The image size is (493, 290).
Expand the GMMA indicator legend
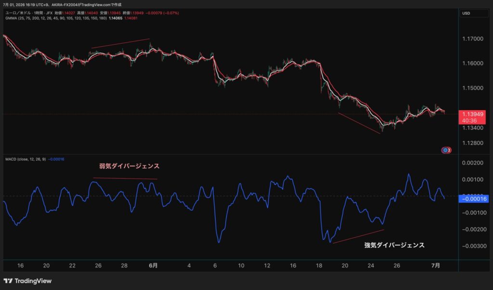click(x=56, y=18)
